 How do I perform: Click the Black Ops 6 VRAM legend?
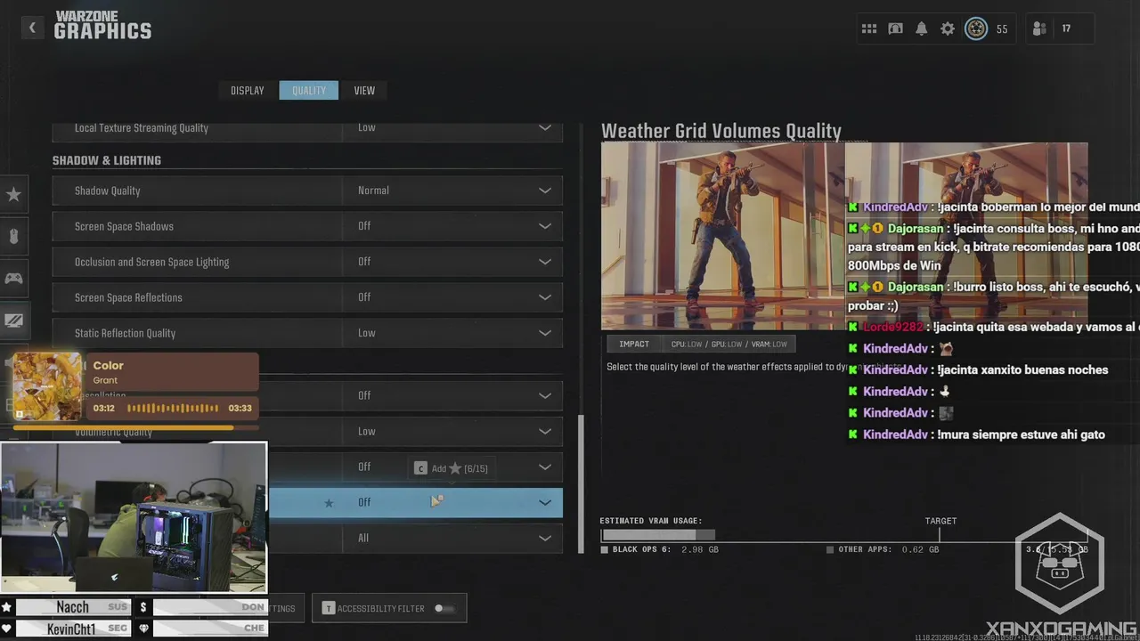[660, 550]
